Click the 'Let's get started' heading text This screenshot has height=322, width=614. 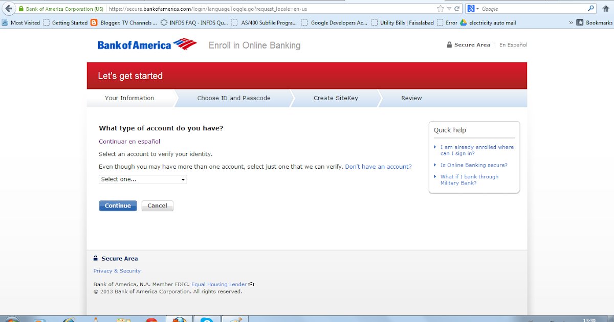coord(130,76)
